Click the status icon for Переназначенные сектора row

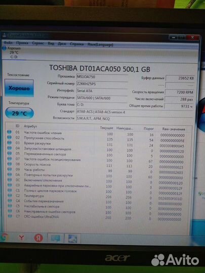[10, 153]
